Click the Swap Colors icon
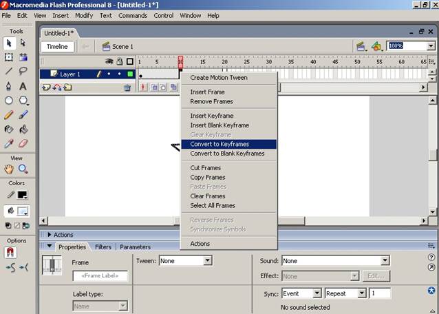Screen dimensions: 439x314 click(25, 225)
